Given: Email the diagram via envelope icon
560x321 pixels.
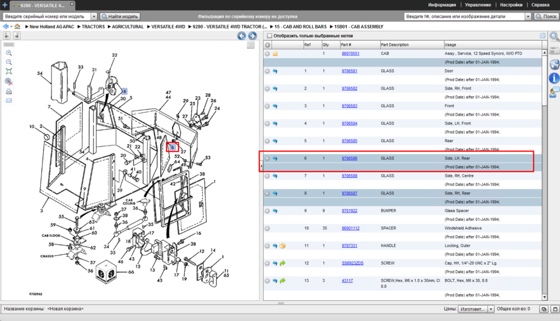Looking at the screenshot, I should coord(9,101).
